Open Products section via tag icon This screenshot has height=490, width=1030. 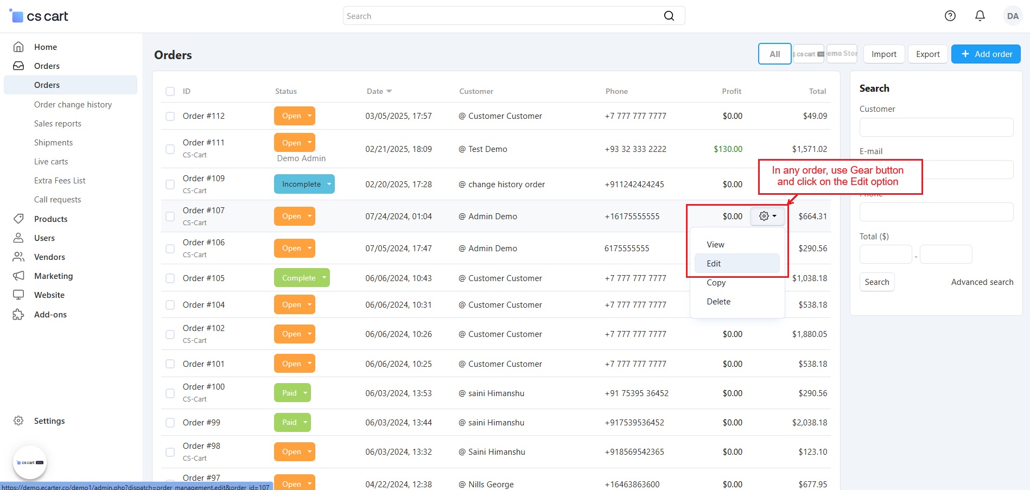point(18,219)
